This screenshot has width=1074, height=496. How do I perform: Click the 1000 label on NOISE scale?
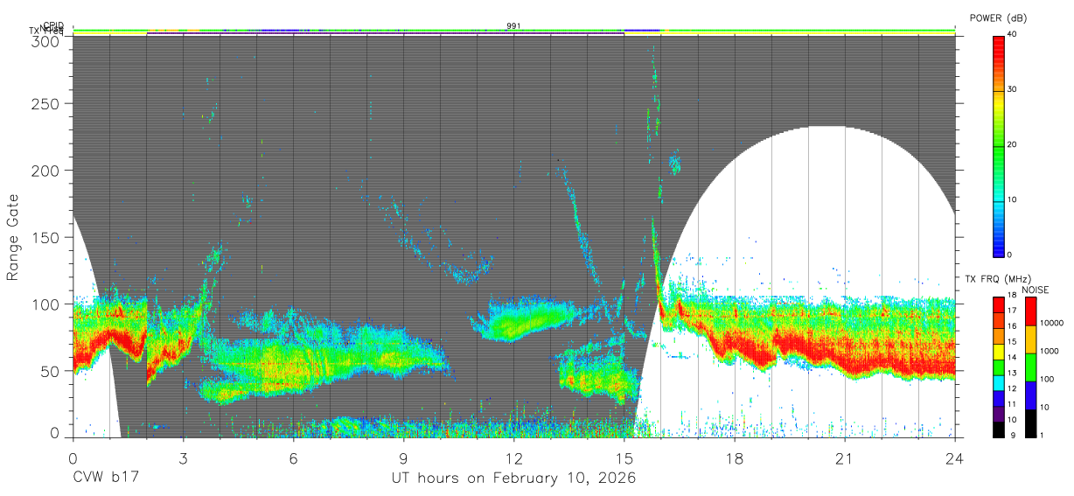1050,352
